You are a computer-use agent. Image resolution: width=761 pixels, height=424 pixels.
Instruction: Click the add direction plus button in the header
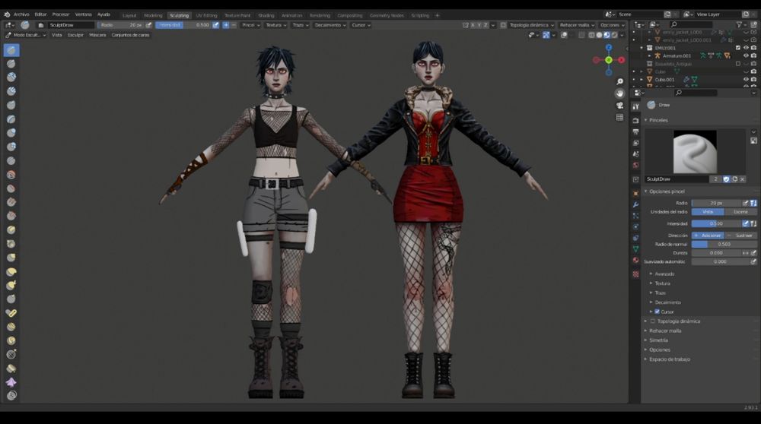pyautogui.click(x=226, y=25)
